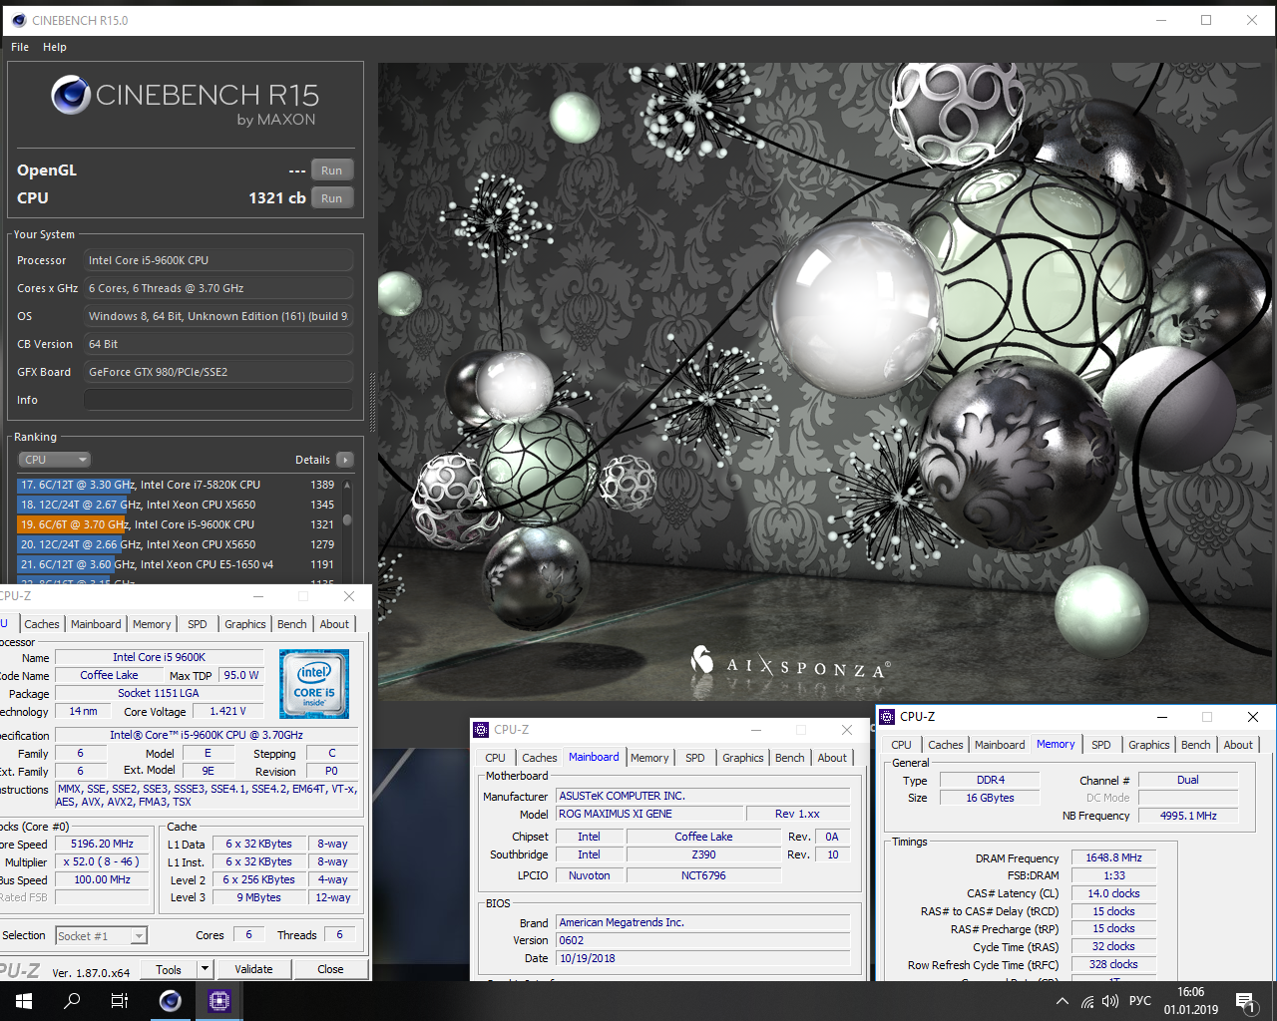Open the Socket #1 selection dropdown
This screenshot has height=1021, width=1277.
click(x=102, y=936)
